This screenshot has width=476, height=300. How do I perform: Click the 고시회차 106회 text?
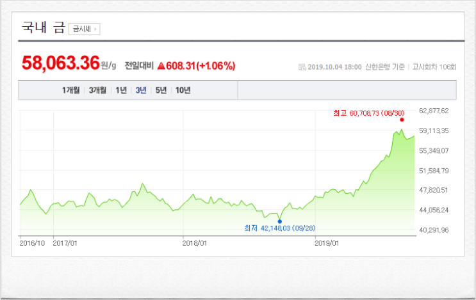coord(434,67)
